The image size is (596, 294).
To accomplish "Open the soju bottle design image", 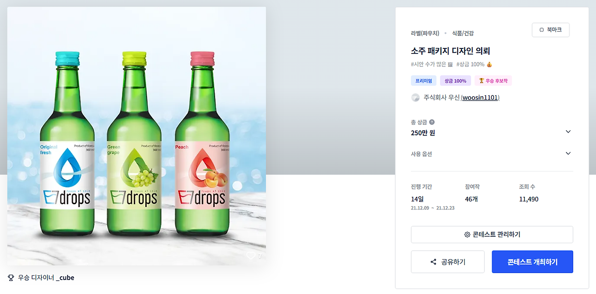I will pos(136,136).
